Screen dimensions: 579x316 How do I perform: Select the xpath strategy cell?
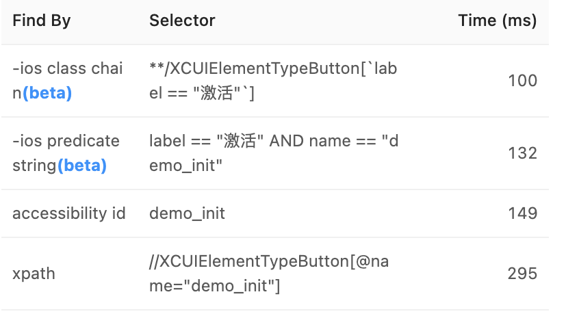click(34, 274)
